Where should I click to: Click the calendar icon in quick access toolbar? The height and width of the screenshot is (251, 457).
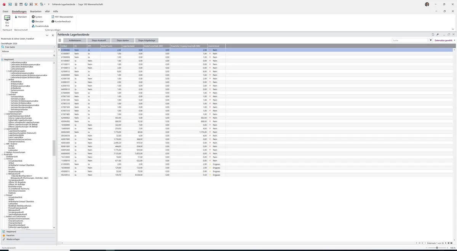coord(21,4)
